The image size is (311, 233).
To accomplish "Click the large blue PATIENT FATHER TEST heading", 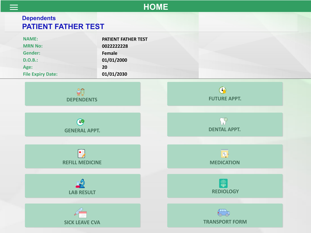I will coord(63,26).
